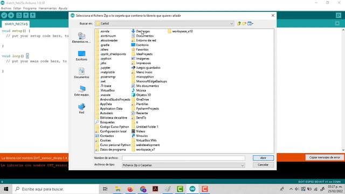Select the Contactos folder

click(105, 136)
